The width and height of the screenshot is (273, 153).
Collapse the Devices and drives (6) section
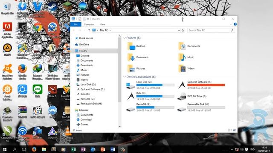coord(125,77)
